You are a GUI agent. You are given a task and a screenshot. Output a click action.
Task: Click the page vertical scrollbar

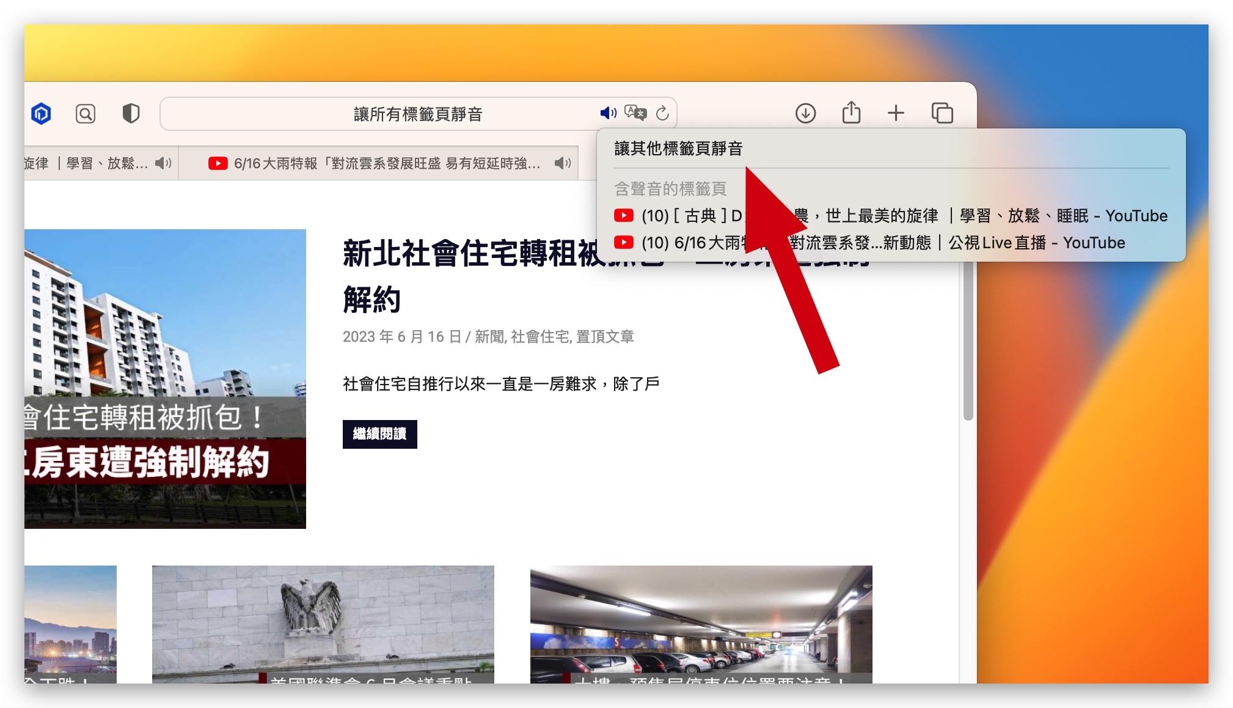[968, 342]
